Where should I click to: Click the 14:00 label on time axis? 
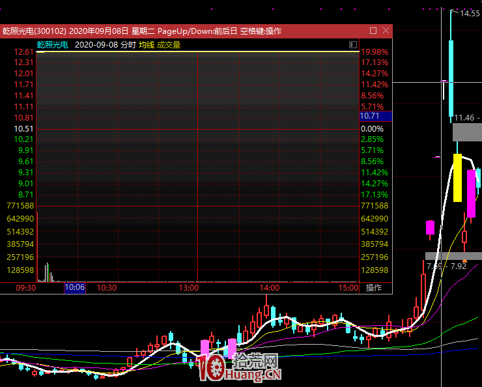[270, 287]
